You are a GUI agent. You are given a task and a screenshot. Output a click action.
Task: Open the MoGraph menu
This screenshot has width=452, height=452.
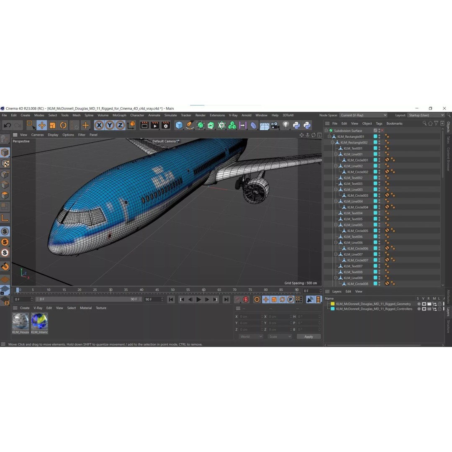click(x=119, y=115)
